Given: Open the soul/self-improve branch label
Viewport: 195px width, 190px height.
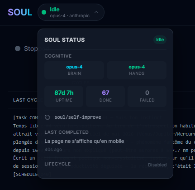Looking at the screenshot, I should (78, 117).
